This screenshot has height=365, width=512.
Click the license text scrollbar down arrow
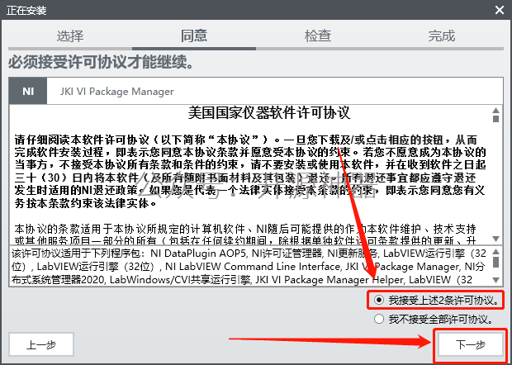tap(495, 239)
